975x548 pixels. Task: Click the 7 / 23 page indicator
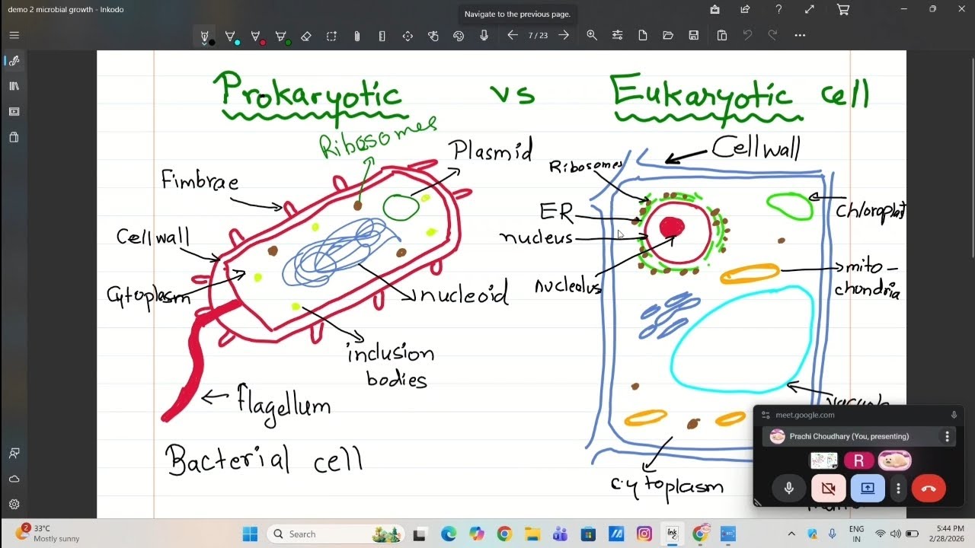point(538,36)
